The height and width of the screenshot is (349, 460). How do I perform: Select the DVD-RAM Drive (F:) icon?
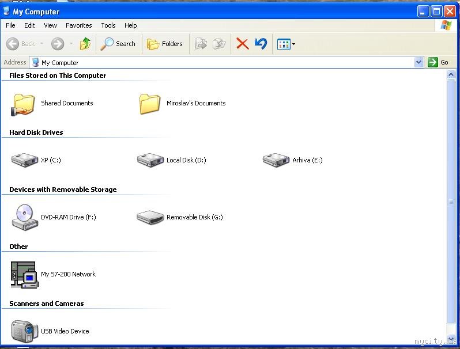click(25, 217)
